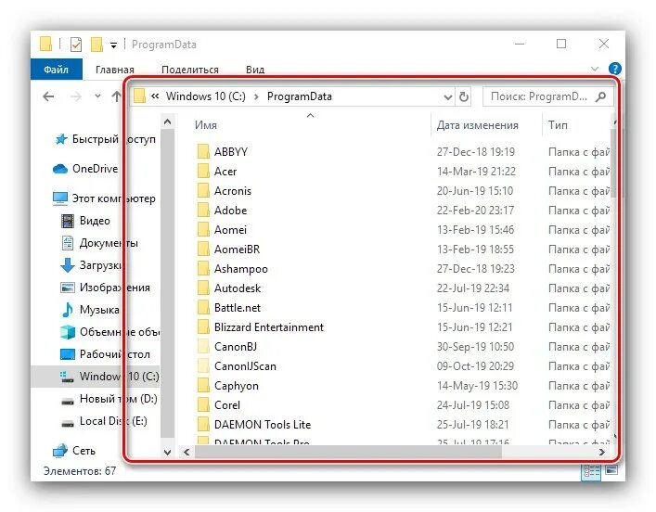Image resolution: width=656 pixels, height=512 pixels.
Task: Select the Acer folder
Action: point(225,171)
